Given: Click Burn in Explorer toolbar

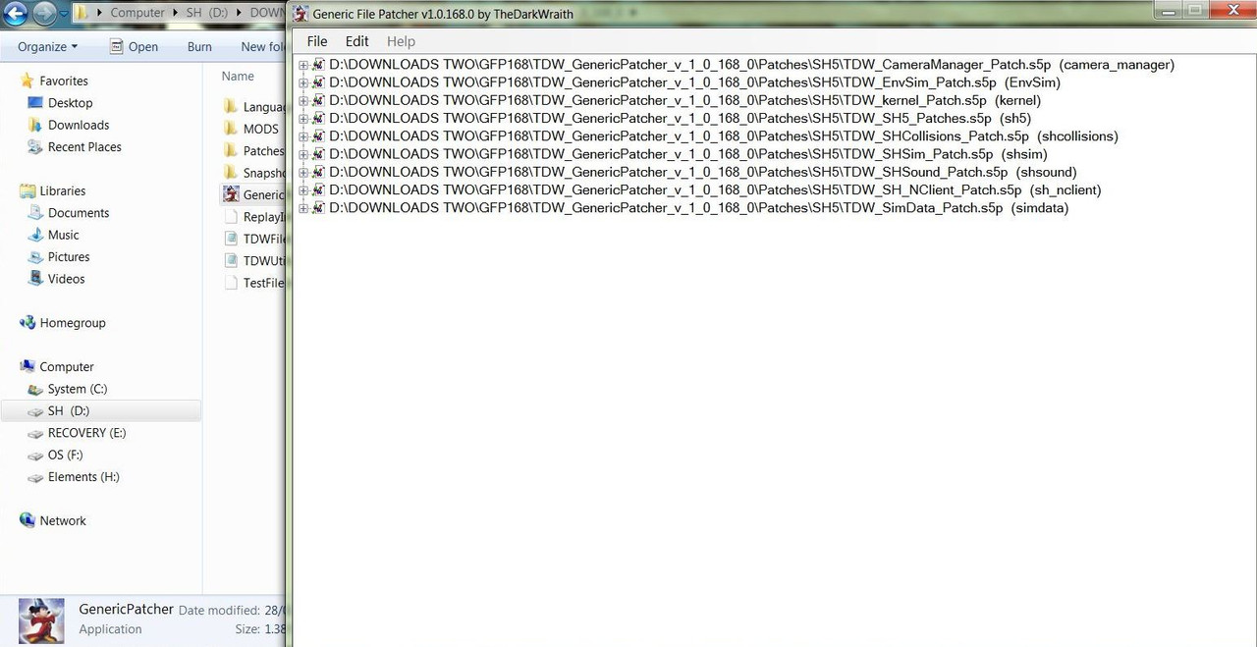Looking at the screenshot, I should point(199,46).
